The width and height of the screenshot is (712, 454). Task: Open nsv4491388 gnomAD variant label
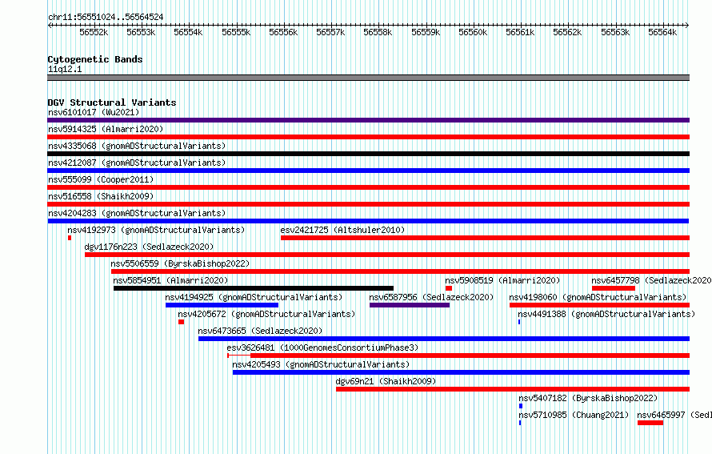606,314
